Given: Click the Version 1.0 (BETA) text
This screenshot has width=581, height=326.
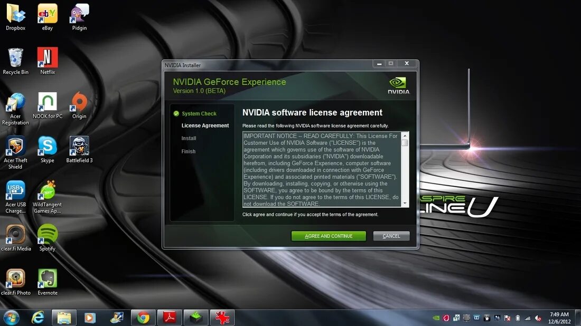Looking at the screenshot, I should pos(199,91).
